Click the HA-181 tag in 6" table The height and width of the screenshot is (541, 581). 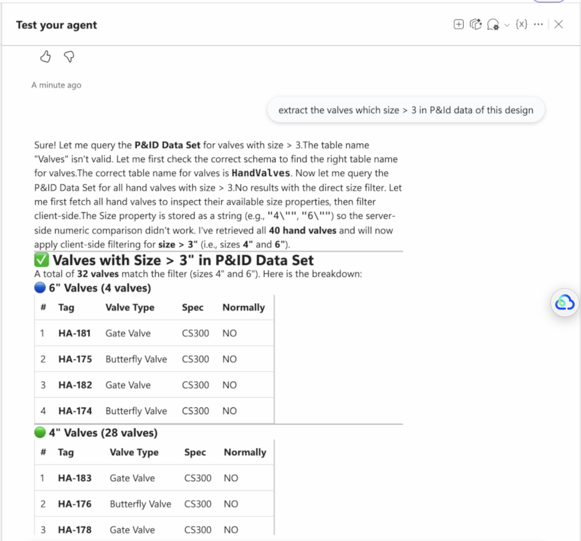click(x=74, y=333)
